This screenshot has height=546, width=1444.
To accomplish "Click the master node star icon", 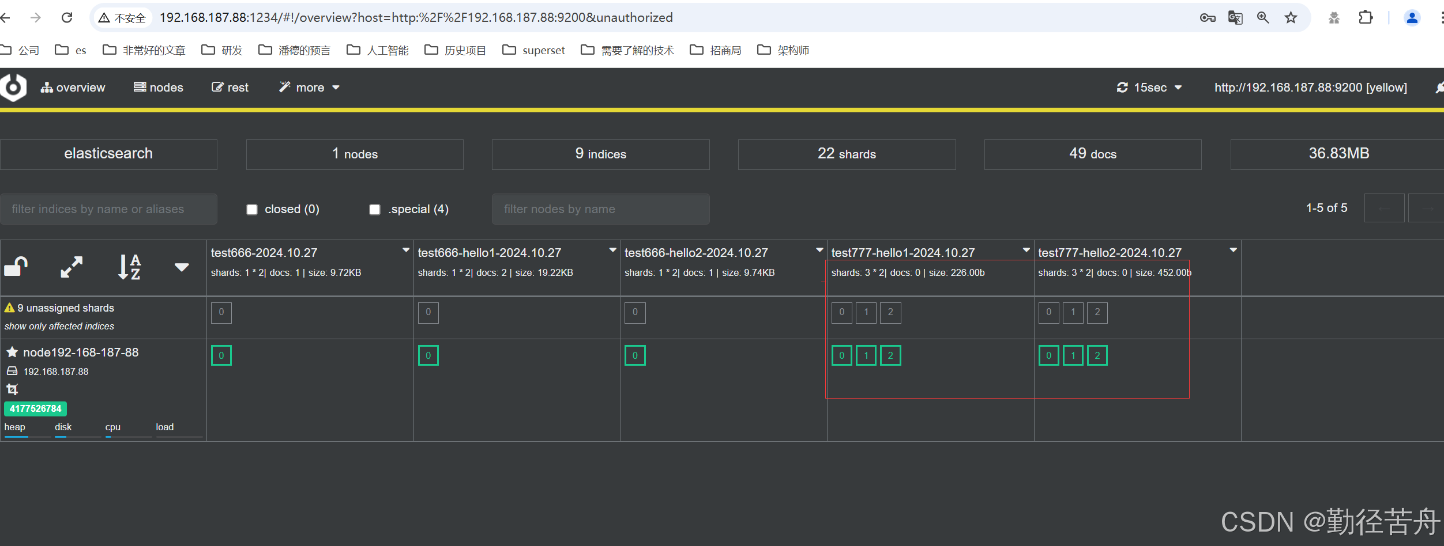I will [12, 352].
